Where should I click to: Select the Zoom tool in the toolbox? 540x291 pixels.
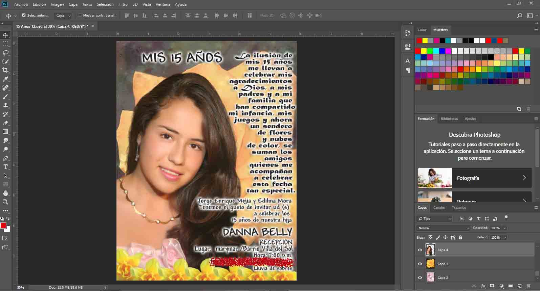pos(5,202)
